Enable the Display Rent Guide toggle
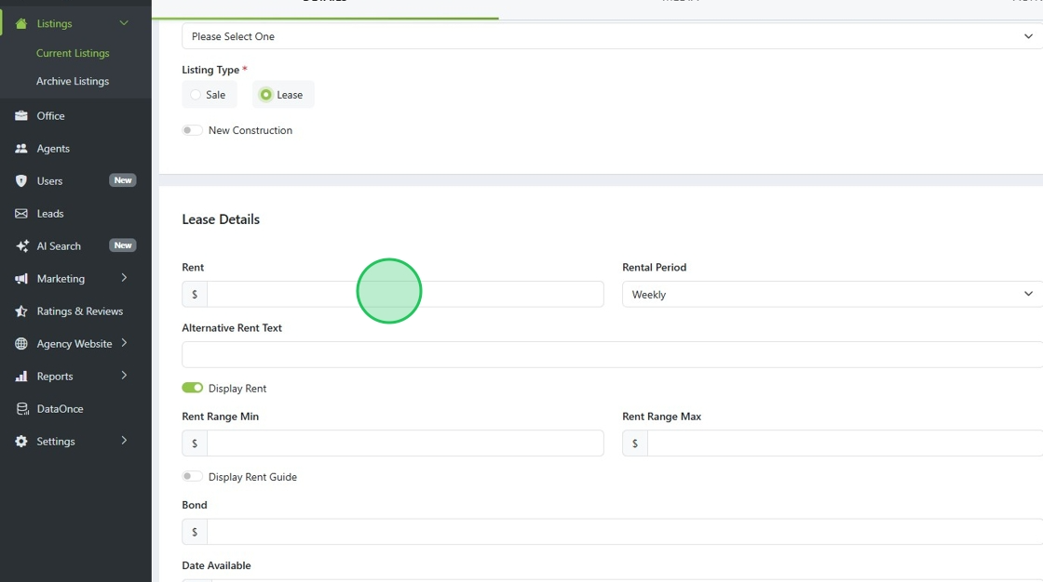This screenshot has width=1043, height=582. click(x=193, y=476)
